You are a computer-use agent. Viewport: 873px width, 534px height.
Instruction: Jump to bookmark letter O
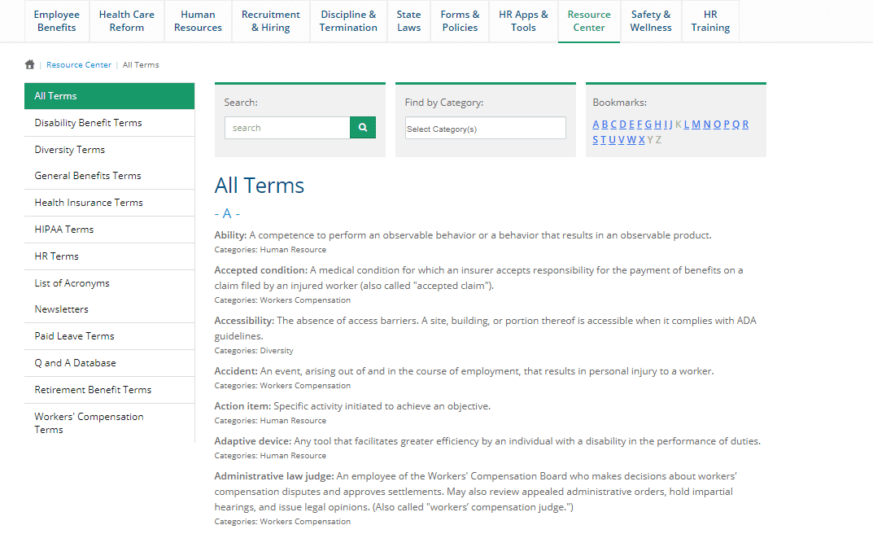point(717,125)
